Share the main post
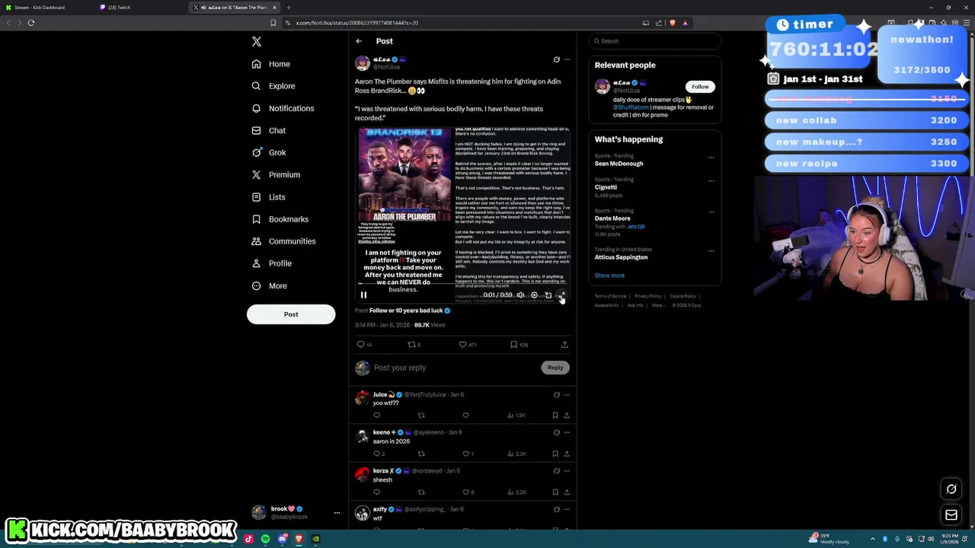 564,345
